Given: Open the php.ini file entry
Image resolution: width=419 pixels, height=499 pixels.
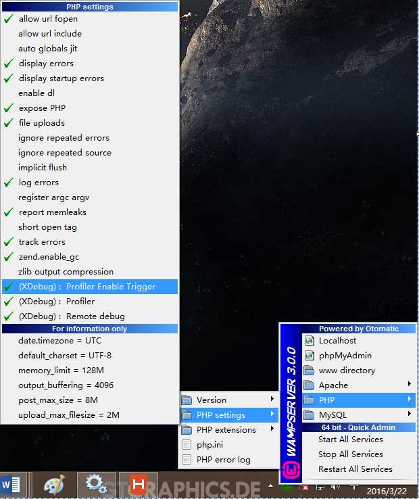Looking at the screenshot, I should point(228,445).
